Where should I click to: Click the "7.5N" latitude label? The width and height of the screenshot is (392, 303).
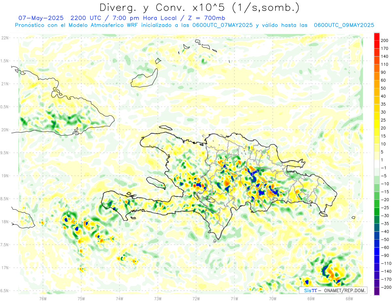point(5,245)
